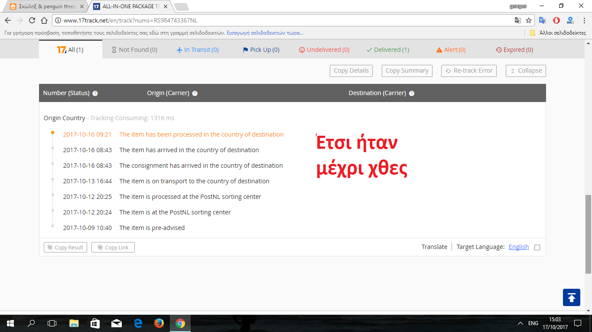Show help for Number (Status) column
This screenshot has width=592, height=332.
click(x=95, y=93)
